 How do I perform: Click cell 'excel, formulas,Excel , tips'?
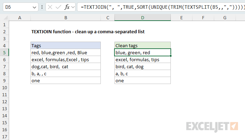click(x=66, y=60)
